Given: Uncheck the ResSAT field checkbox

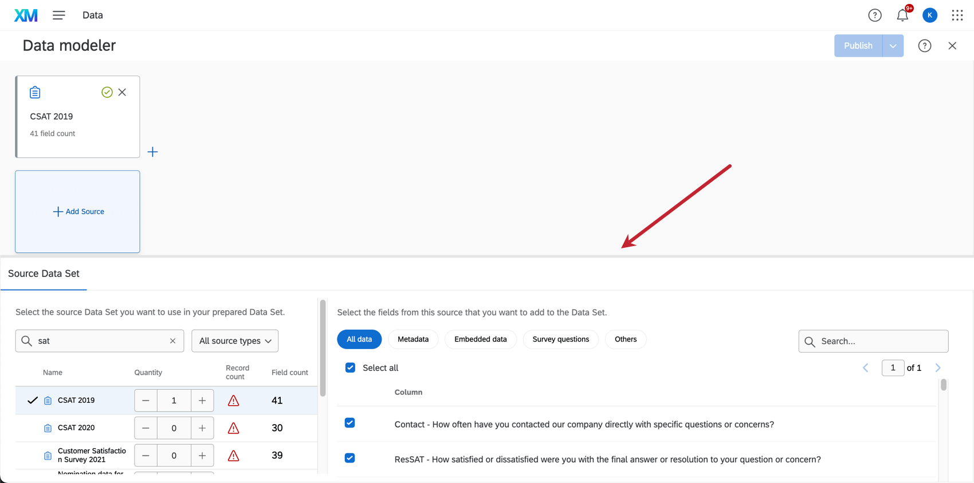Looking at the screenshot, I should [350, 458].
